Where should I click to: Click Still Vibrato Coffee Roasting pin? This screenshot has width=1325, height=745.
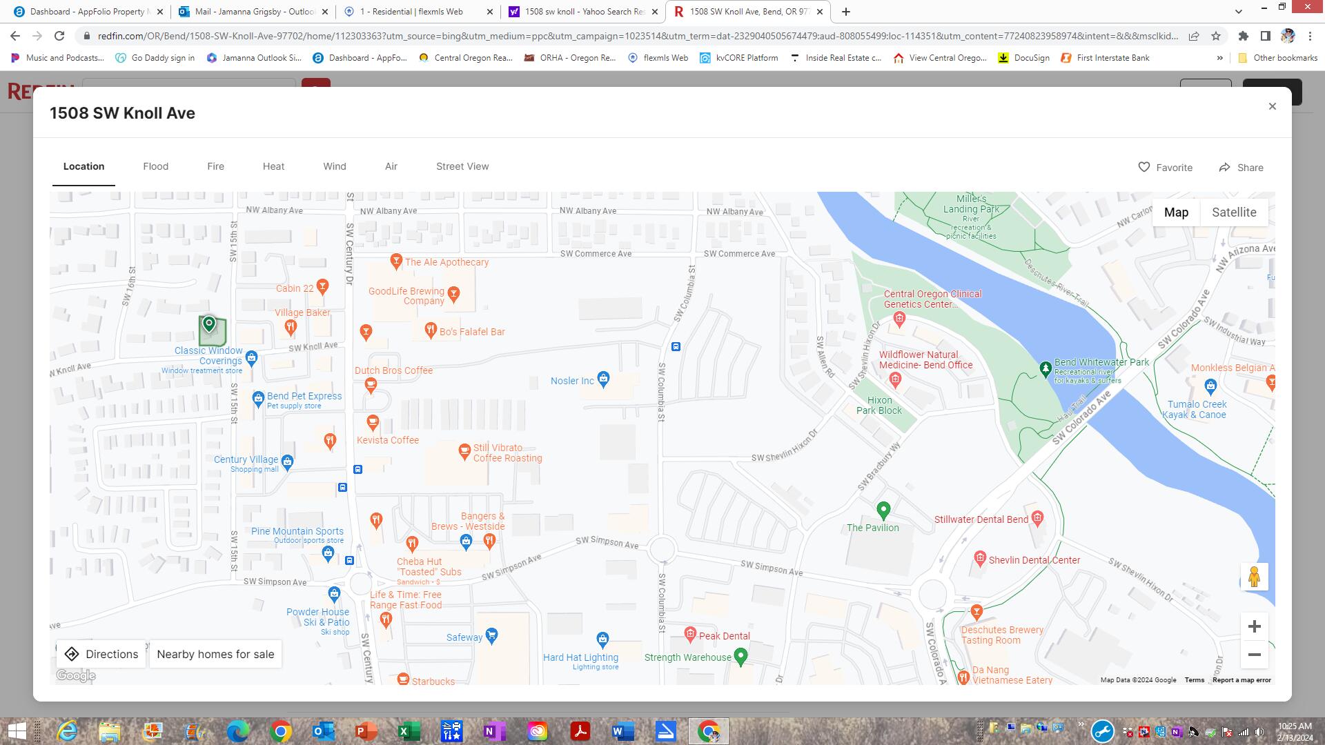[x=464, y=451]
